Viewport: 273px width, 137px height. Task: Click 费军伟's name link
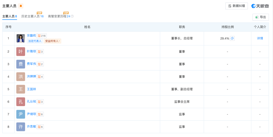coord(32,64)
